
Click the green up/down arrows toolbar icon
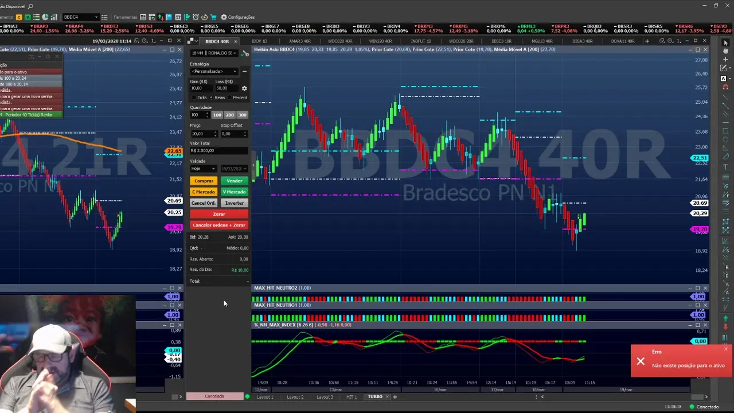161,17
